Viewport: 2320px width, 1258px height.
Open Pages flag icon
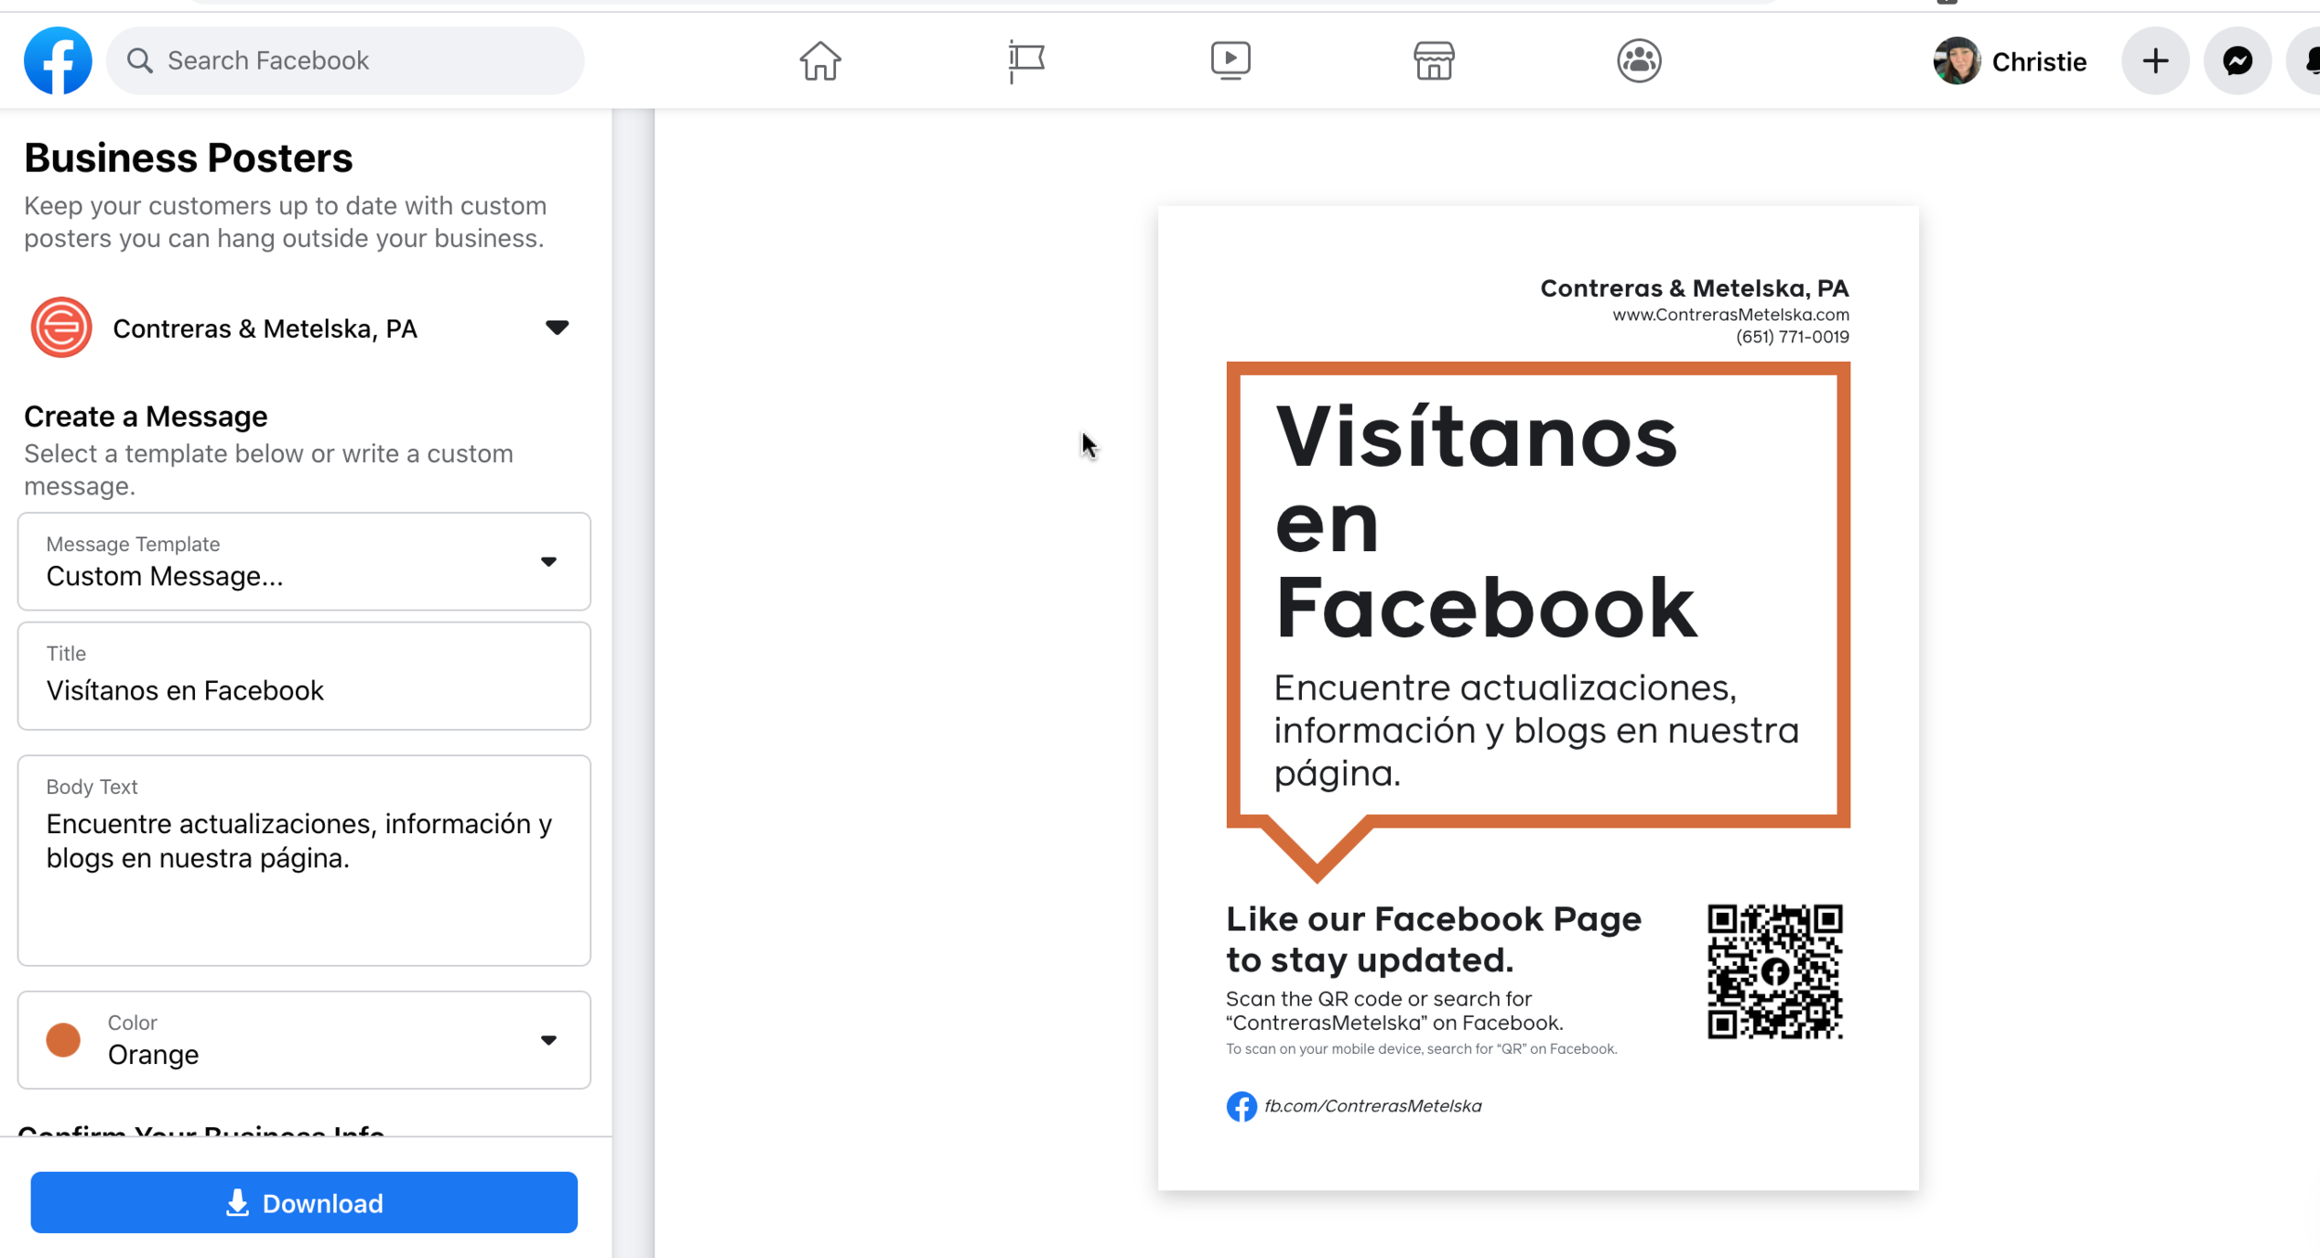tap(1026, 61)
